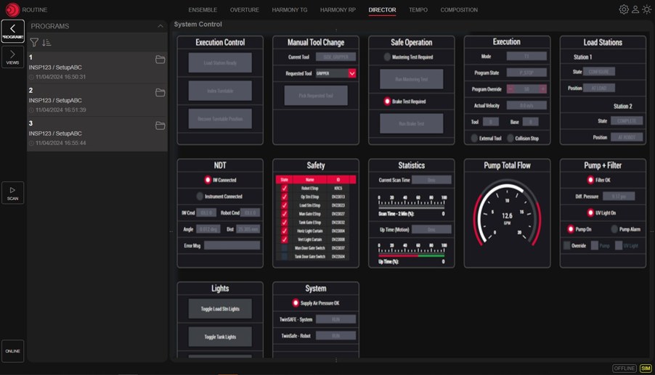This screenshot has width=655, height=375.
Task: Toggle the brightness theme sun icon
Action: pyautogui.click(x=647, y=9)
